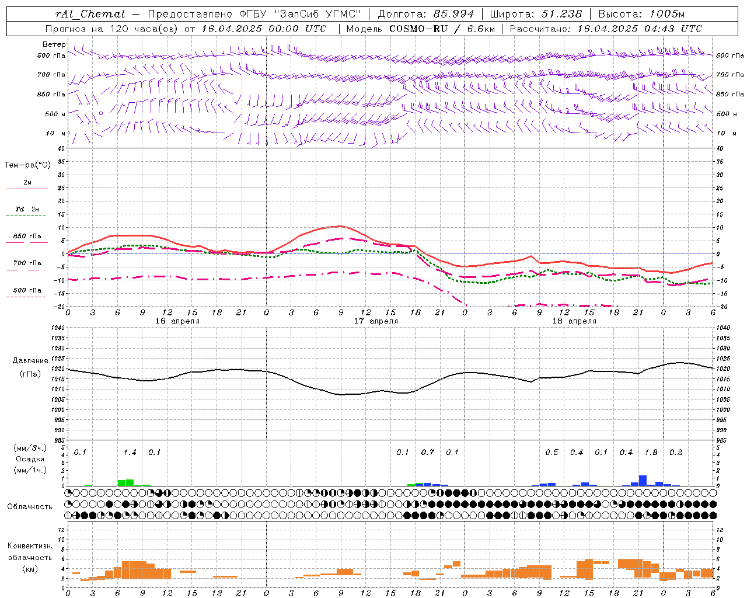Click the 2м temperature legend entry
The image size is (747, 598).
27,183
